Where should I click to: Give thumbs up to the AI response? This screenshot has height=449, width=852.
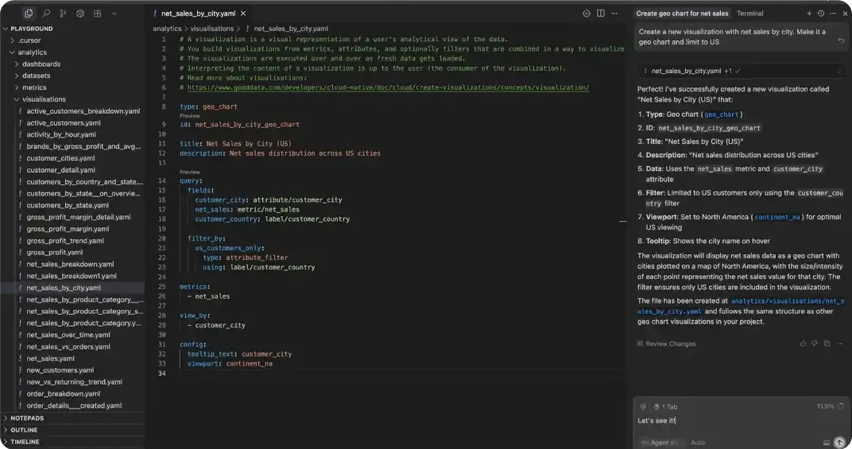(x=803, y=343)
